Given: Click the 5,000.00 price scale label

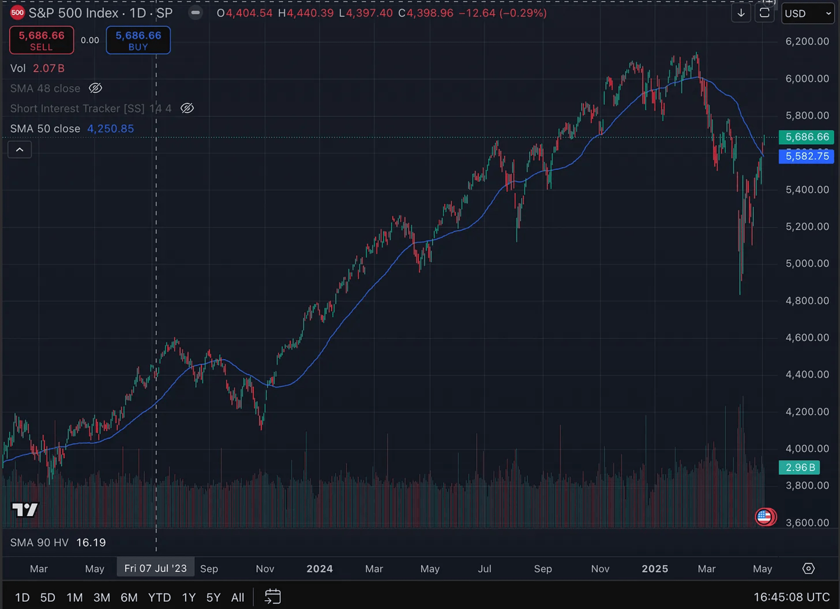Looking at the screenshot, I should tap(807, 263).
